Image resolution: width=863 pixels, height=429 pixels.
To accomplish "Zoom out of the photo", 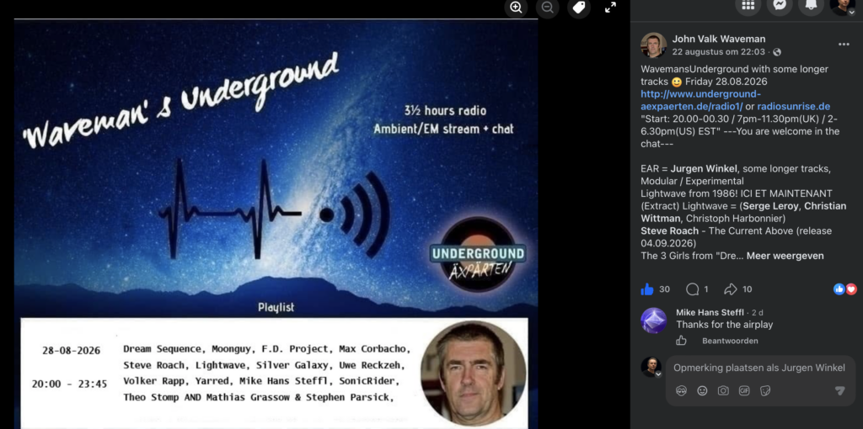I will tap(548, 7).
